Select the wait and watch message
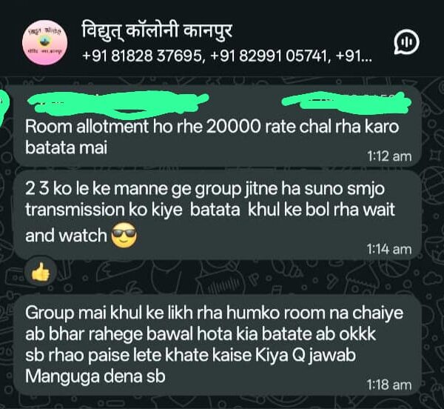Screen dimensions: 444x409 217,215
